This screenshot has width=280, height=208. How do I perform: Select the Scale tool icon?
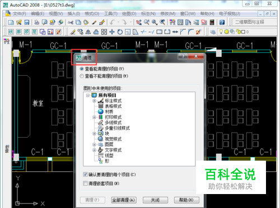click(x=128, y=32)
